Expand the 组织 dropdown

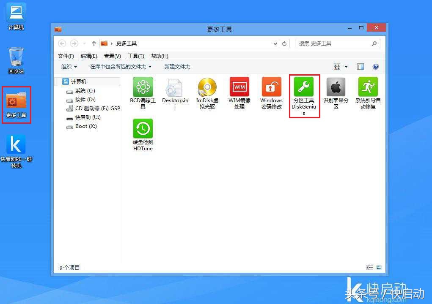coord(68,66)
